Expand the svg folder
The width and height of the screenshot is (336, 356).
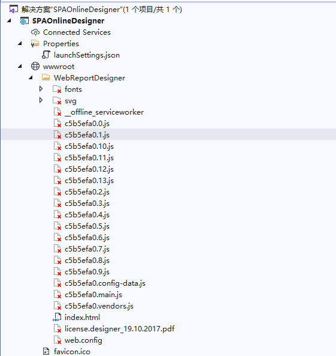[x=41, y=100]
